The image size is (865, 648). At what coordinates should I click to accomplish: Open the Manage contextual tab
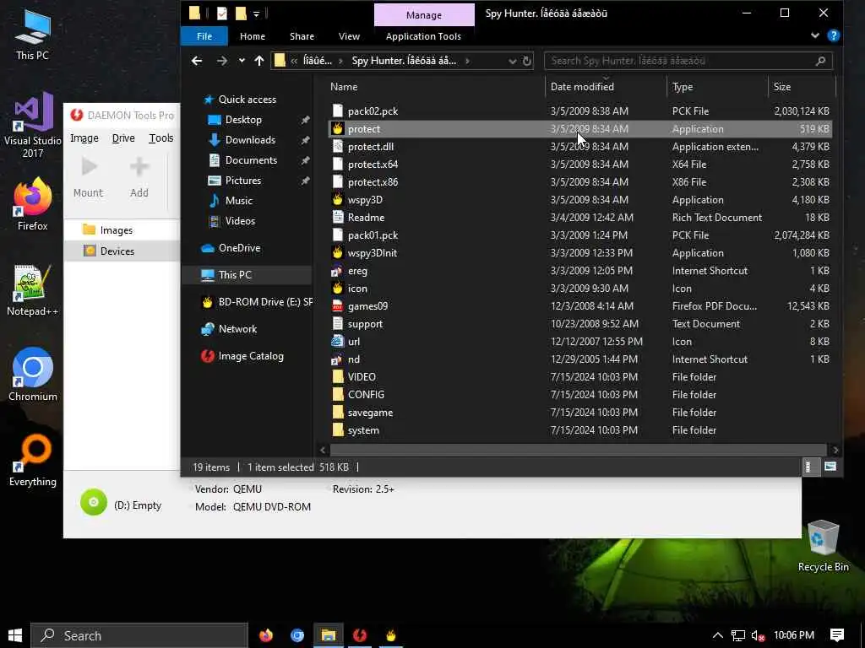click(424, 15)
